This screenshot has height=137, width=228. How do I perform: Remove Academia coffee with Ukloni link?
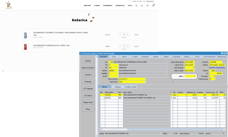[x=137, y=46]
